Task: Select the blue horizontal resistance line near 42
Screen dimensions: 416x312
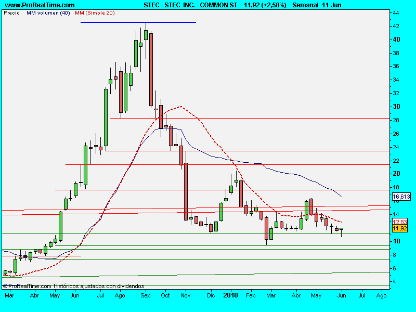Action: (x=138, y=22)
